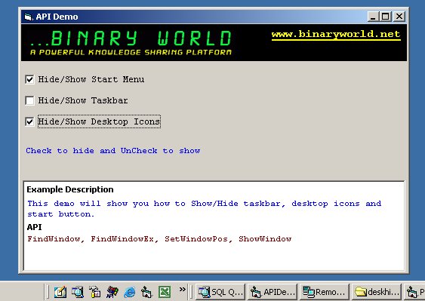Switch to the Remo... taskbar button

324,292
